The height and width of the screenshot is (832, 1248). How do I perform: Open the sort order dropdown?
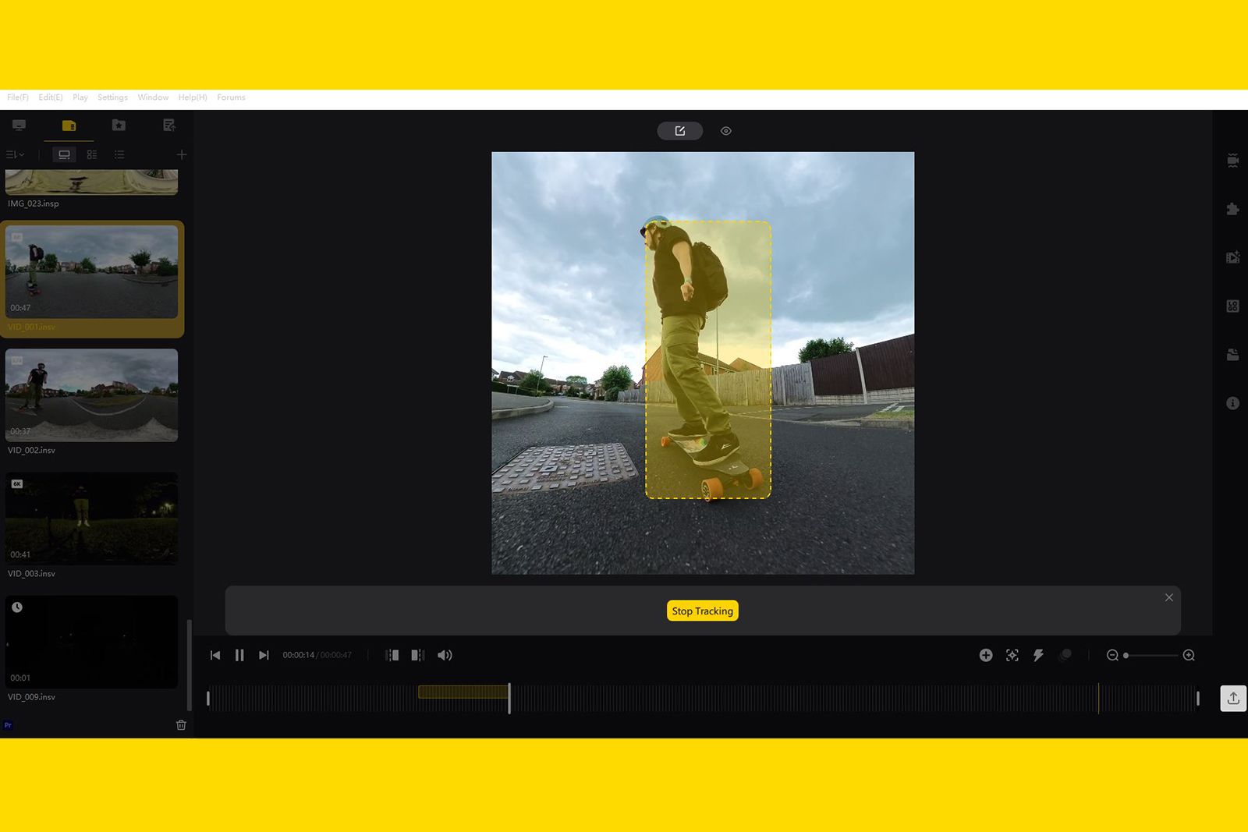pos(15,154)
